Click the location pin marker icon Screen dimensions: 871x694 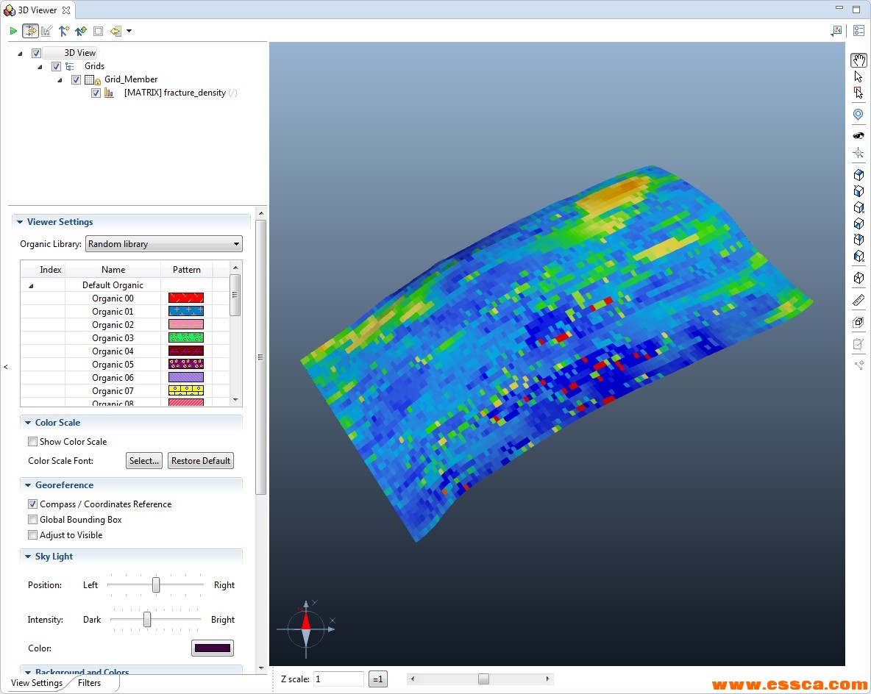858,115
